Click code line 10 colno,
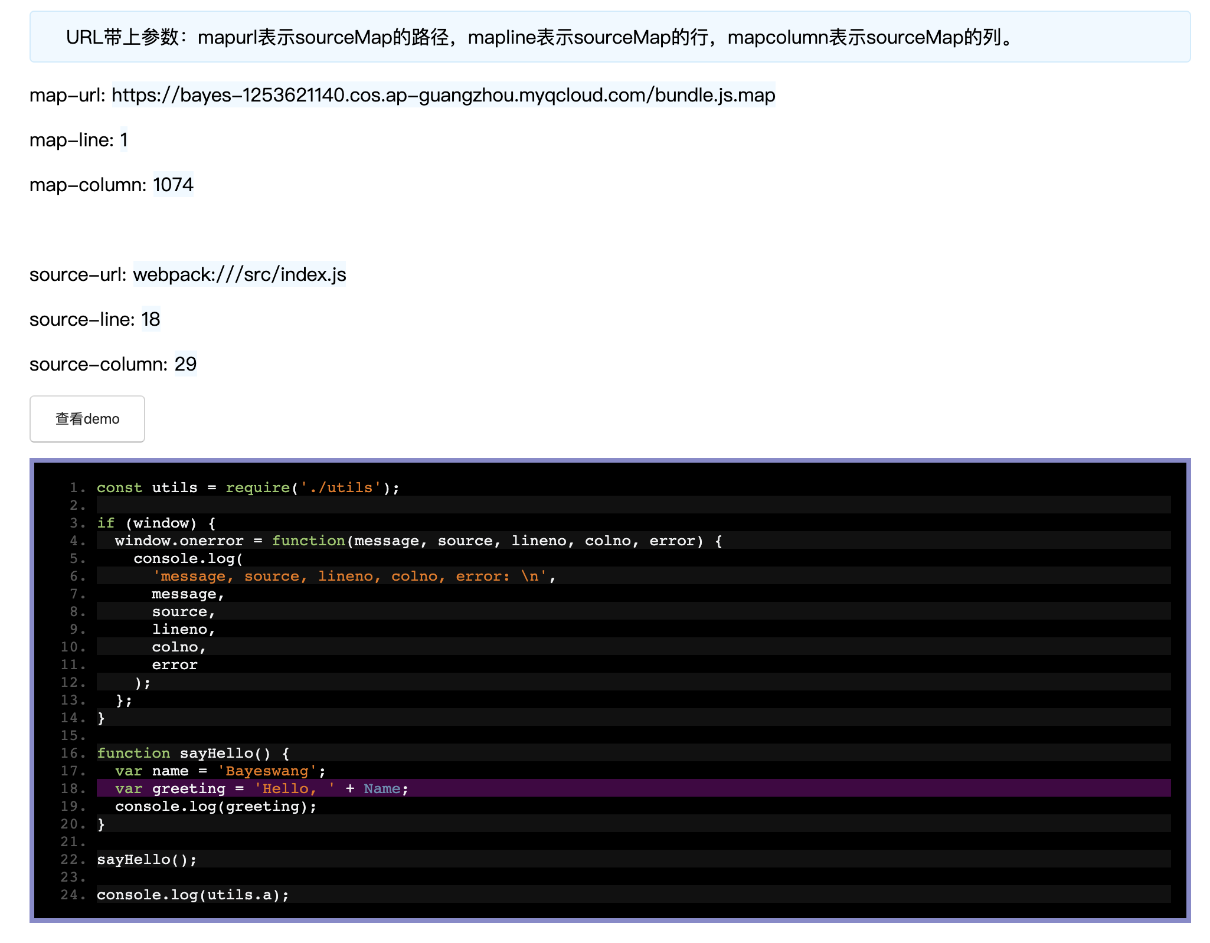1210x943 pixels. 179,647
